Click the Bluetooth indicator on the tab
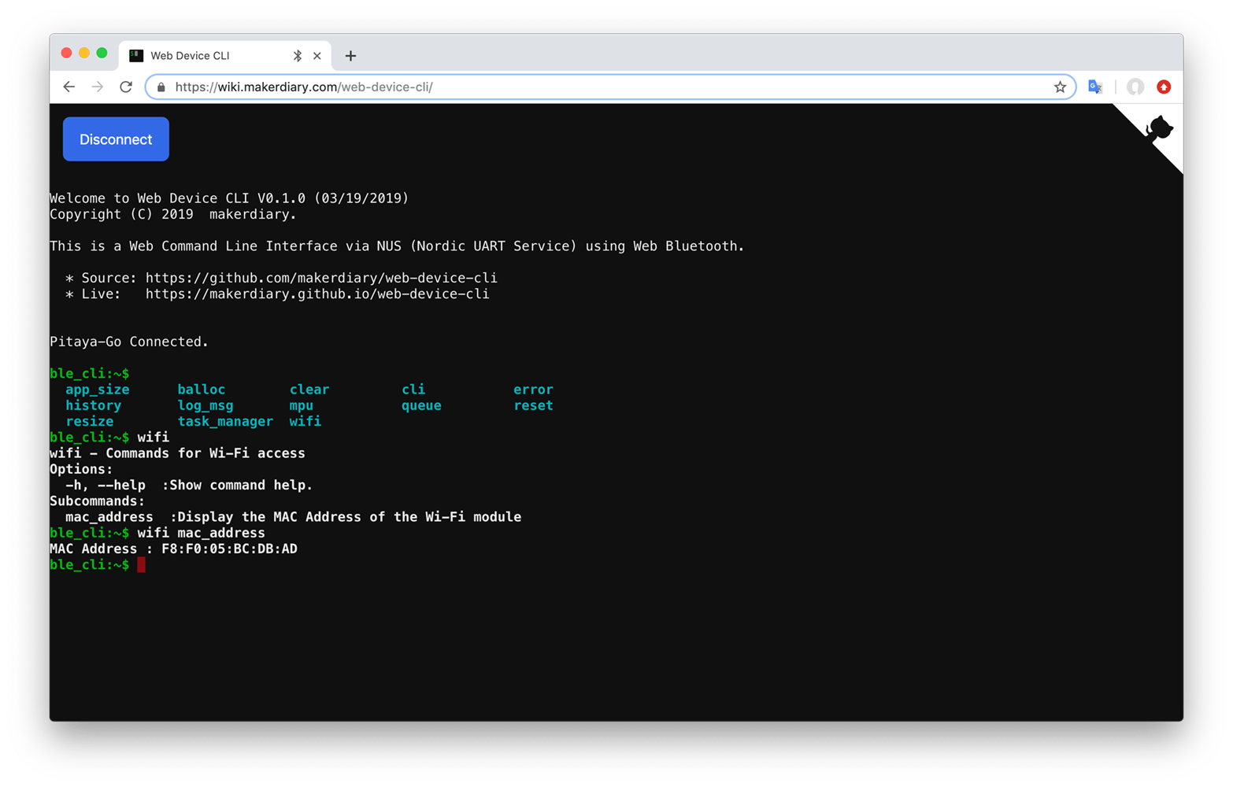1233x787 pixels. click(298, 56)
